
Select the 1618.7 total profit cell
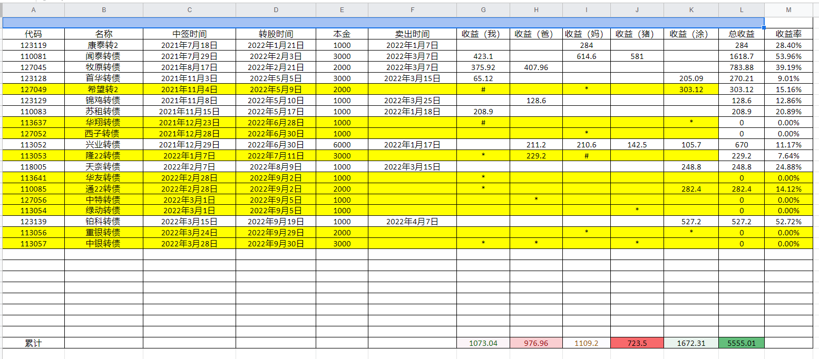click(742, 56)
